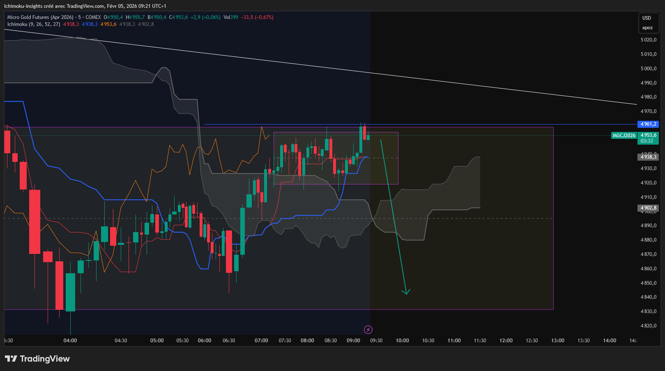Click the 4 910,0 price axis label
665x371 pixels.
coord(649,197)
